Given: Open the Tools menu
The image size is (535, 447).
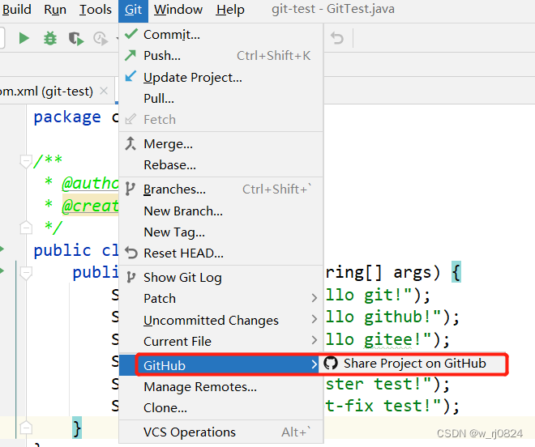Looking at the screenshot, I should point(95,9).
